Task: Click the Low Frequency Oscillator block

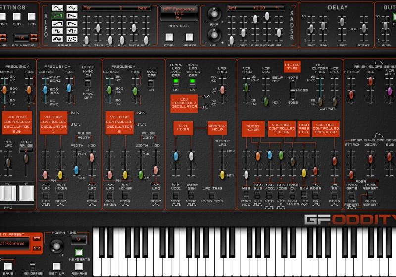Action: coord(184,103)
